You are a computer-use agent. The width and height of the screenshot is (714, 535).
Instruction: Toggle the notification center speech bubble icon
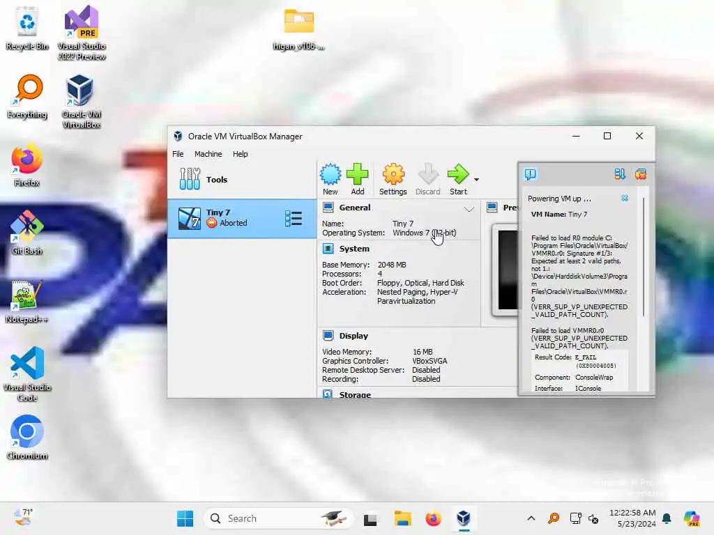(x=531, y=174)
